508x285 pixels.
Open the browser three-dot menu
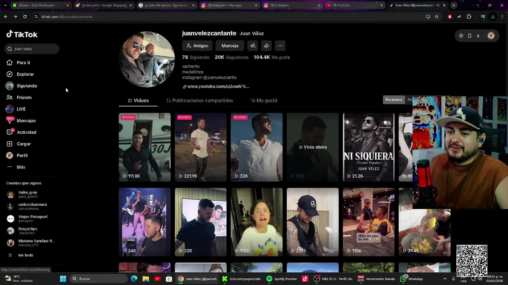point(502,17)
